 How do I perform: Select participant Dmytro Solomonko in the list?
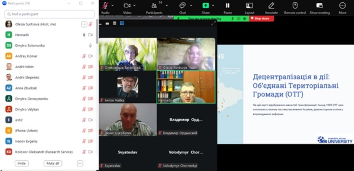(50, 45)
